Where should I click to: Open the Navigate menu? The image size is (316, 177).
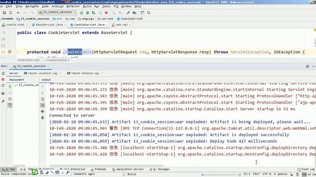pos(32,6)
